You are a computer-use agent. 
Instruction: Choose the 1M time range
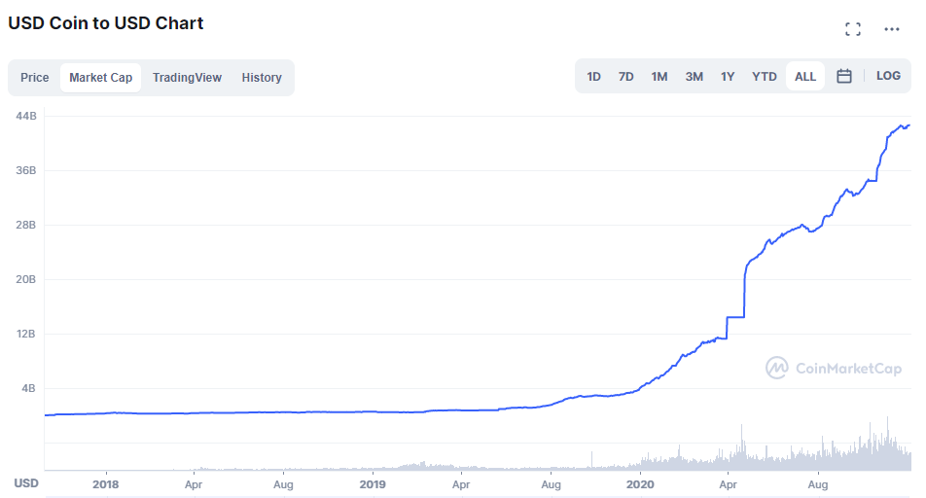(659, 76)
